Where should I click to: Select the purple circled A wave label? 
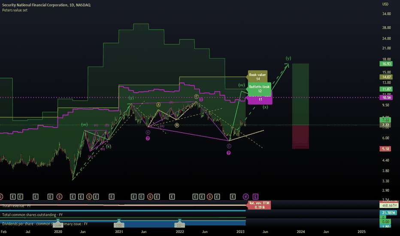pyautogui.click(x=148, y=133)
